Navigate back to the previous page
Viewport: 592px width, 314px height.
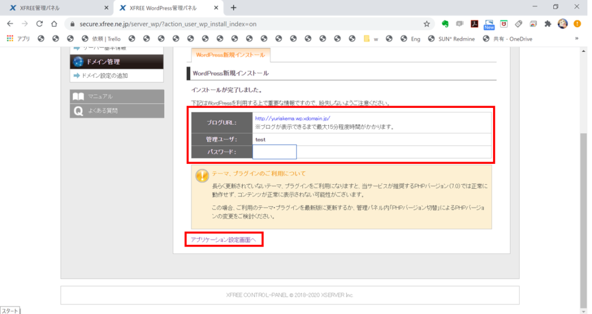tap(10, 24)
